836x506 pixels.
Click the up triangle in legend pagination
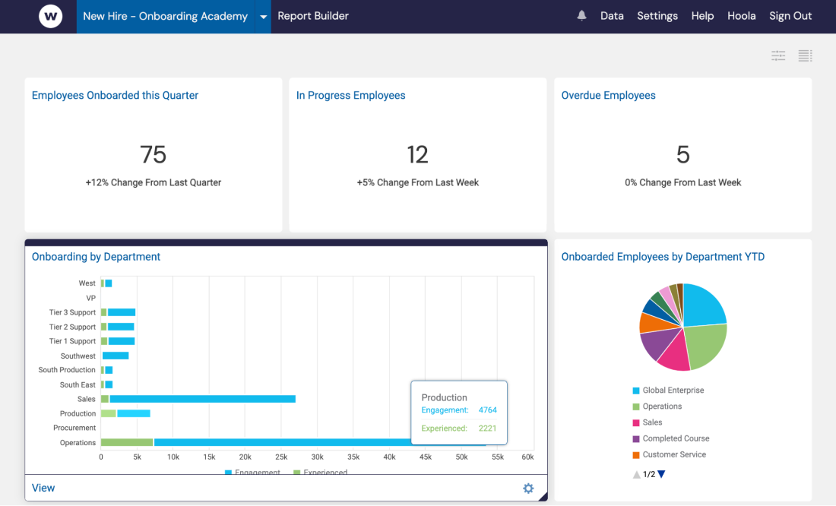pyautogui.click(x=636, y=474)
